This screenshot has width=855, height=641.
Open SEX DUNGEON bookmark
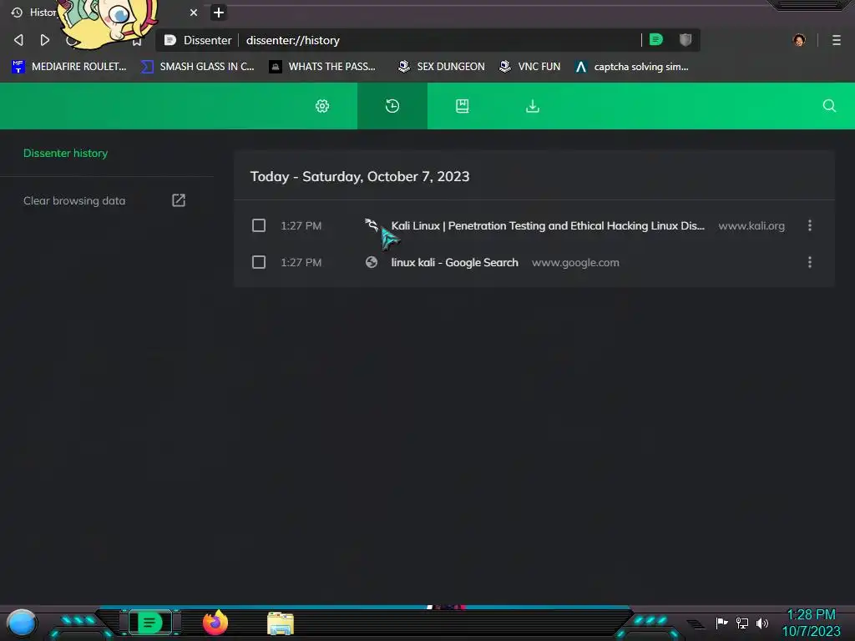pyautogui.click(x=441, y=67)
